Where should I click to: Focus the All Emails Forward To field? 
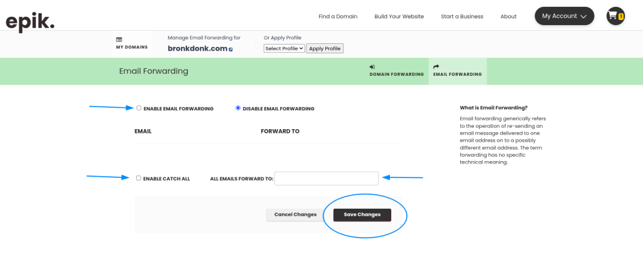tap(327, 179)
